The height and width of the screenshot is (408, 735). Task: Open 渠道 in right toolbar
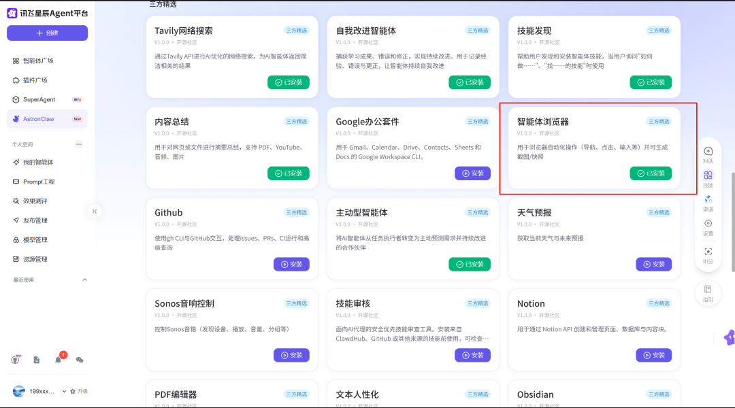click(x=708, y=204)
